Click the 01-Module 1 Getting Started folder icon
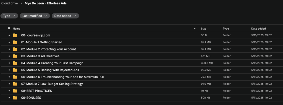 click(x=15, y=42)
